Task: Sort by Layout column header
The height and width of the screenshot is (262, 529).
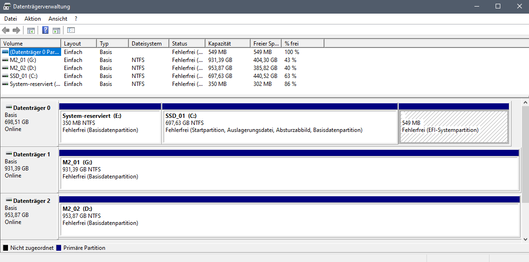Action: coord(79,44)
